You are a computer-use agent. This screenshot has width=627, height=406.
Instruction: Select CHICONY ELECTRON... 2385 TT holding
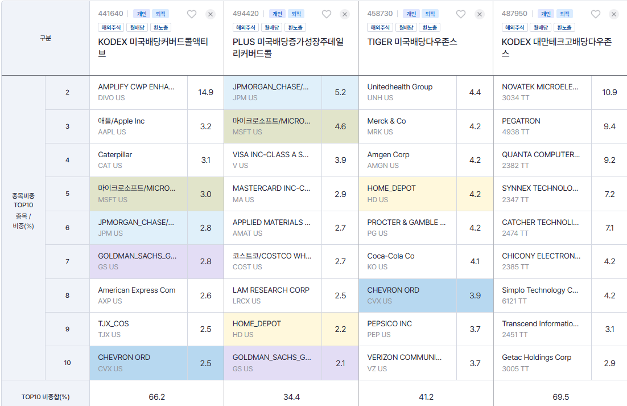point(542,261)
